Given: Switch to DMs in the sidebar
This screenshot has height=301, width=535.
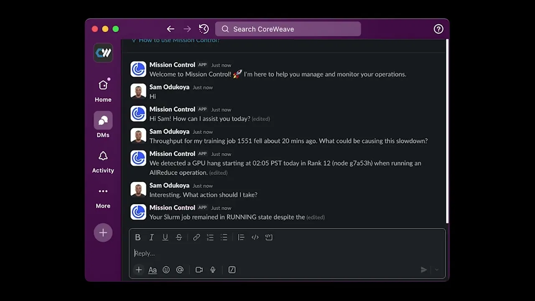Looking at the screenshot, I should pos(103,125).
